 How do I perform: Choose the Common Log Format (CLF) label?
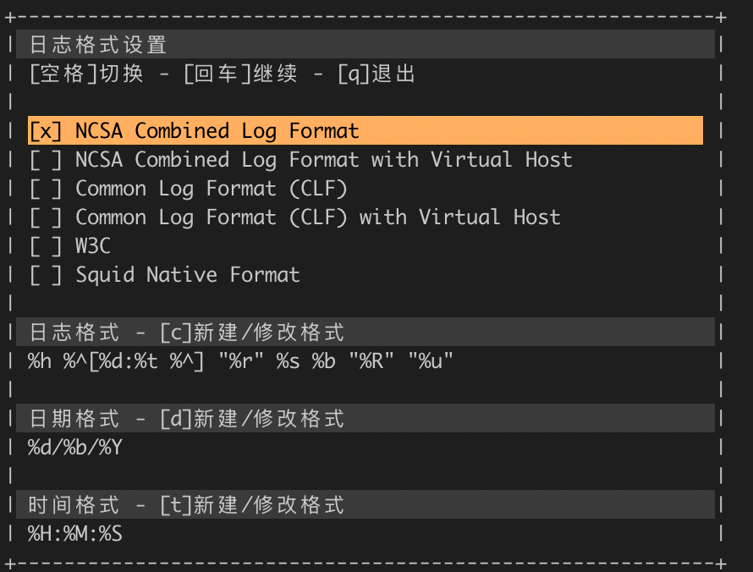[212, 189]
